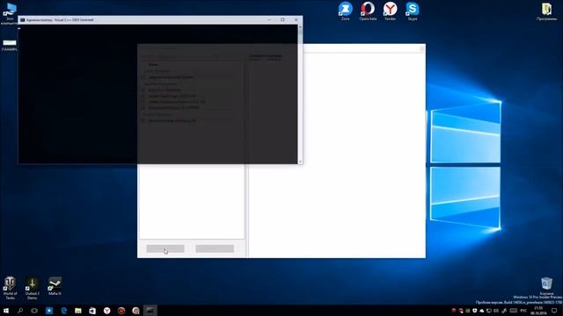The image size is (563, 316).
Task: Close the Visual C++ 2005 Uninstall console
Action: click(296, 19)
